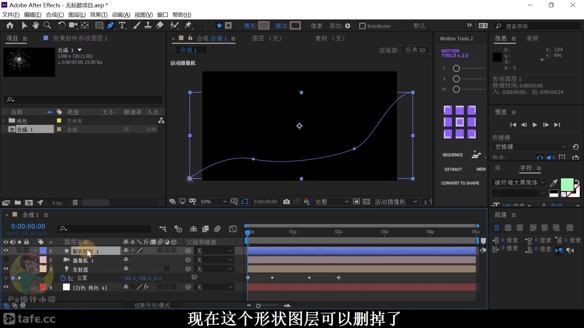Open the 活动摄像机 view dropdown
The image size is (584, 328).
395,202
